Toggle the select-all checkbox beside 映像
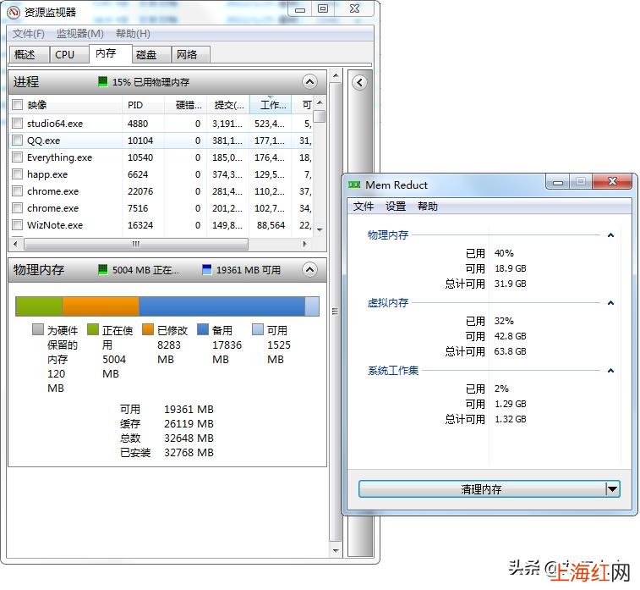The image size is (640, 590). (17, 105)
